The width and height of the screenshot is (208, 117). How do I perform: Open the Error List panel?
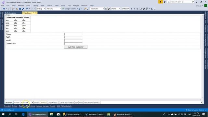pos(7,106)
